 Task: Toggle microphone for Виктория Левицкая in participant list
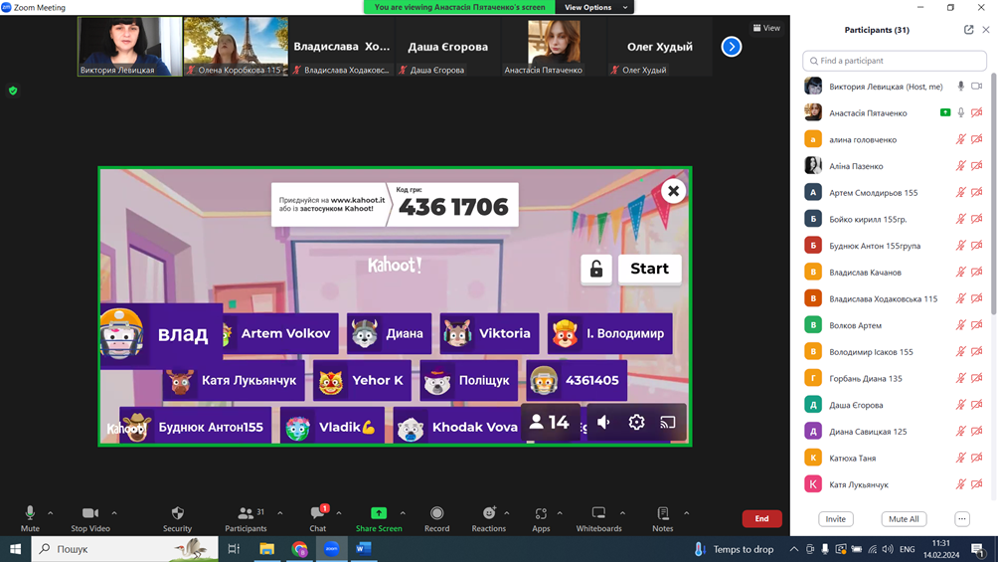pos(961,86)
